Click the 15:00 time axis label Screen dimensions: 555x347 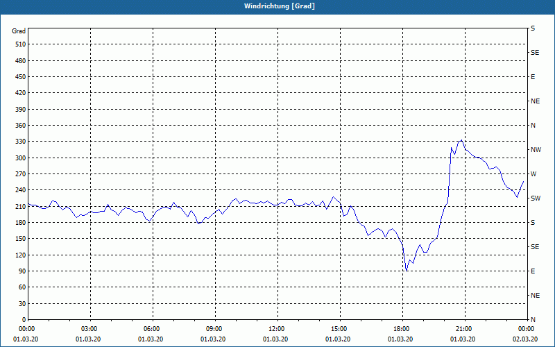340,329
